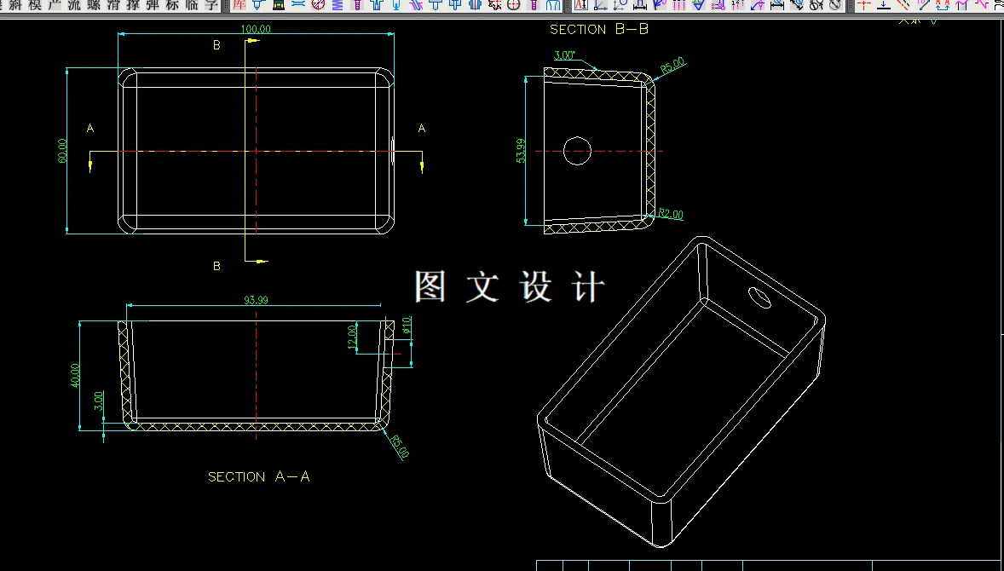Screen dimensions: 1004x571
Task: Click the 滑 toolbar button
Action: [x=114, y=4]
